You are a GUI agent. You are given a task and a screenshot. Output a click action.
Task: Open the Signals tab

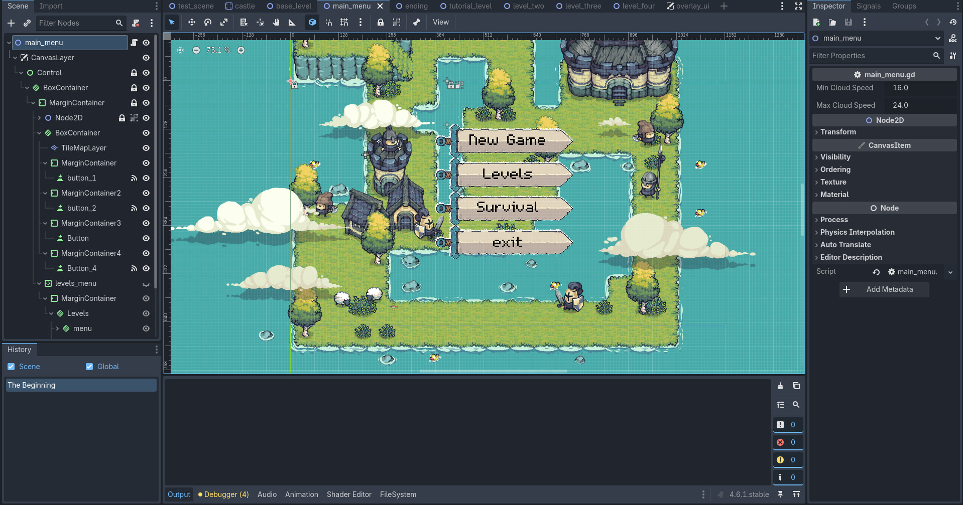pyautogui.click(x=868, y=6)
